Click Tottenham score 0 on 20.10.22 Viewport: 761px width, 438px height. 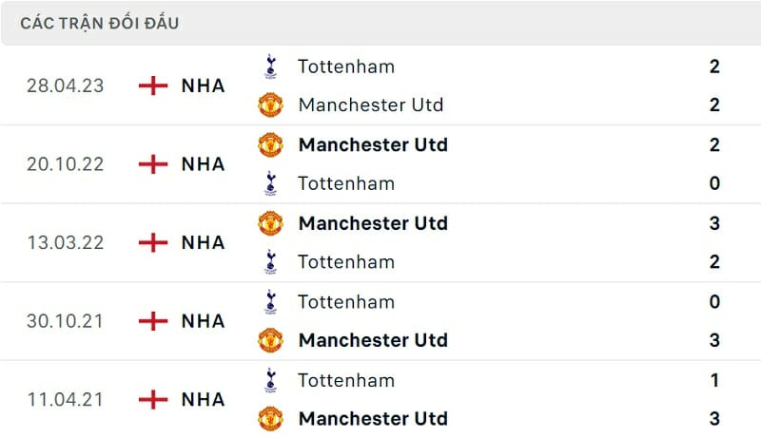pyautogui.click(x=714, y=183)
